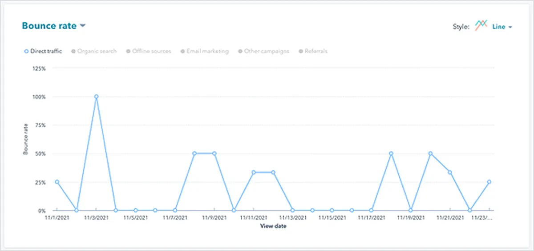Click the 50% y-axis label
534x251 pixels.
point(41,153)
